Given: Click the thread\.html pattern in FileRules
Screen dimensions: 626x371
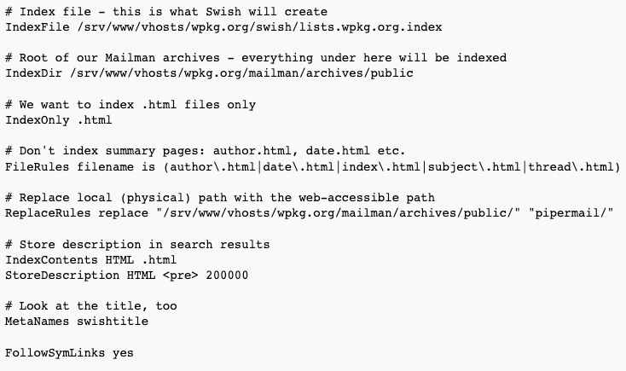Looking at the screenshot, I should click(x=571, y=167).
